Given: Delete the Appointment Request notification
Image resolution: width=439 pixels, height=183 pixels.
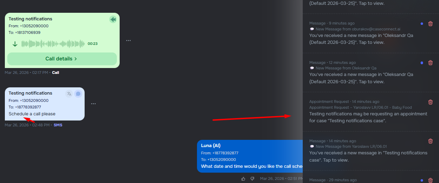Looking at the screenshot, I should (x=430, y=102).
